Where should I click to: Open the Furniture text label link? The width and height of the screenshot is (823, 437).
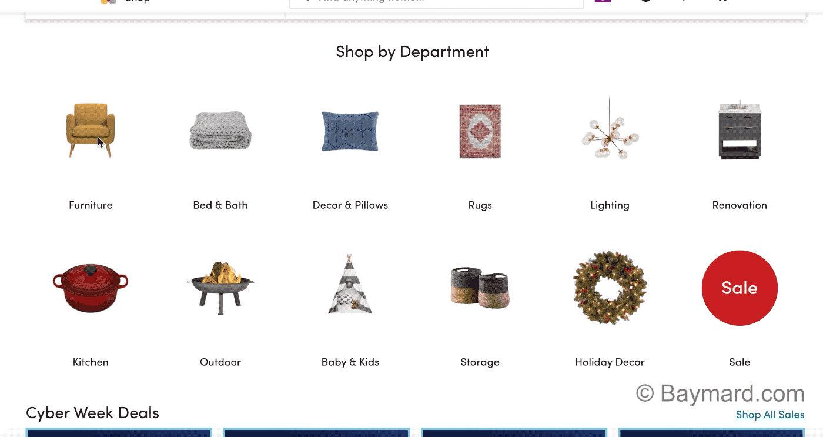click(x=91, y=205)
